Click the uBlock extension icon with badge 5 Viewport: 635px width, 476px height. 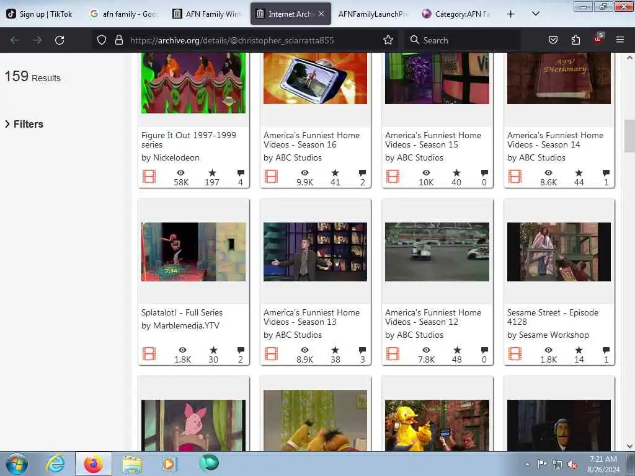(598, 39)
